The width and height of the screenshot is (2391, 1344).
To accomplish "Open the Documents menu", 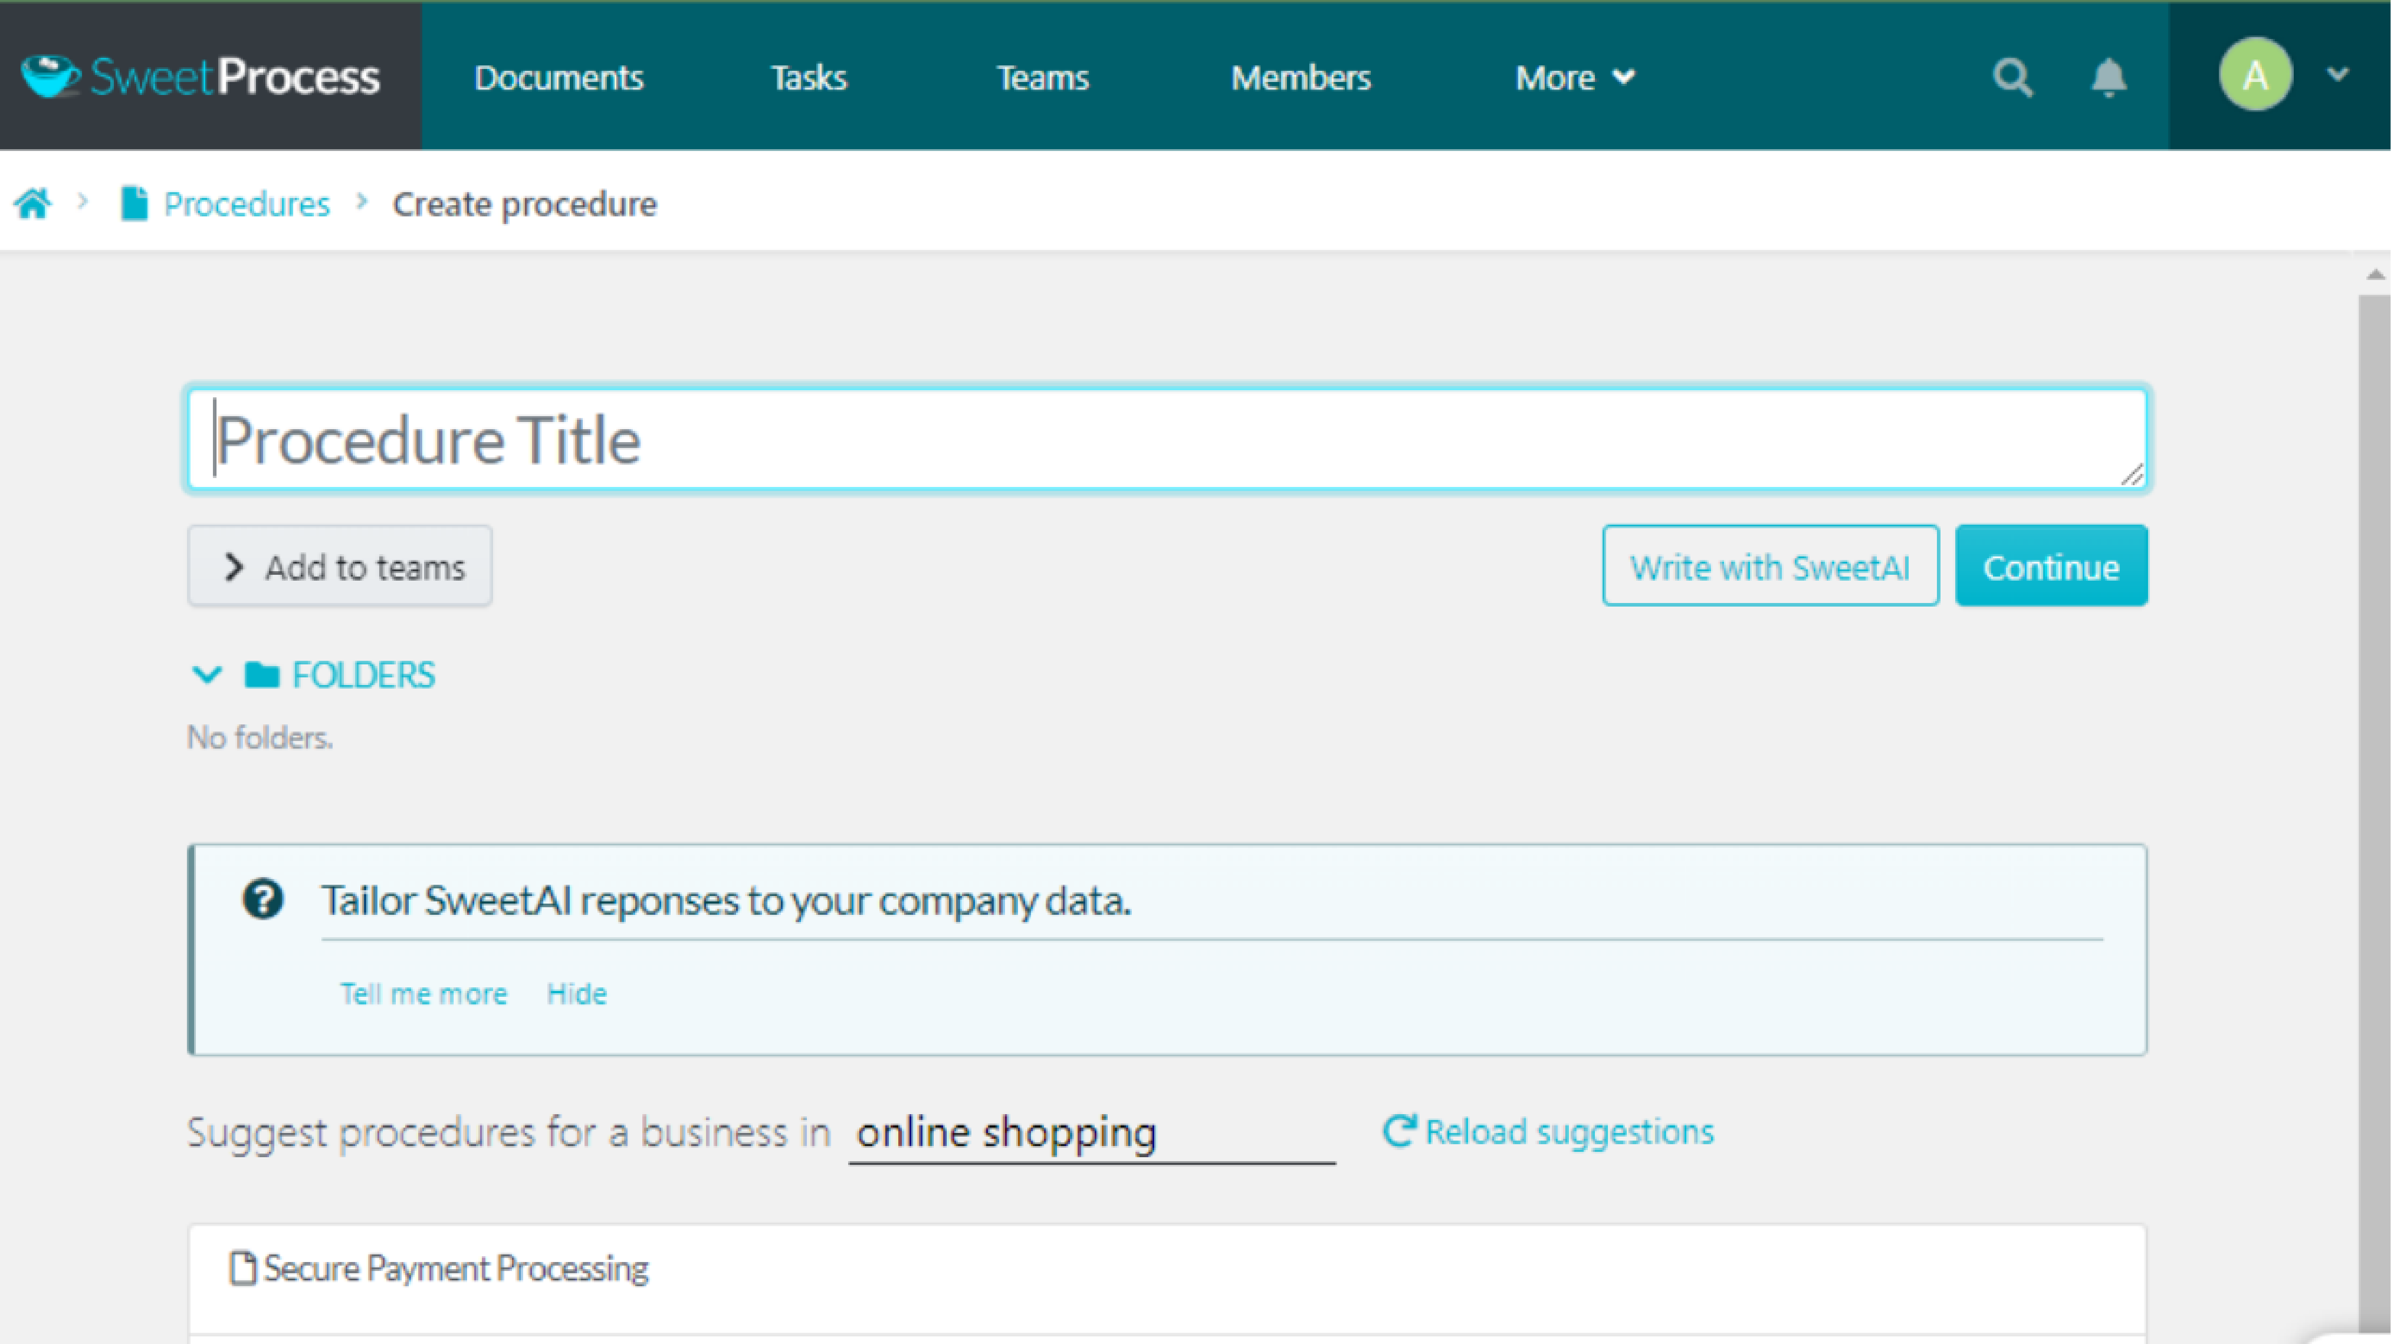I will [559, 78].
